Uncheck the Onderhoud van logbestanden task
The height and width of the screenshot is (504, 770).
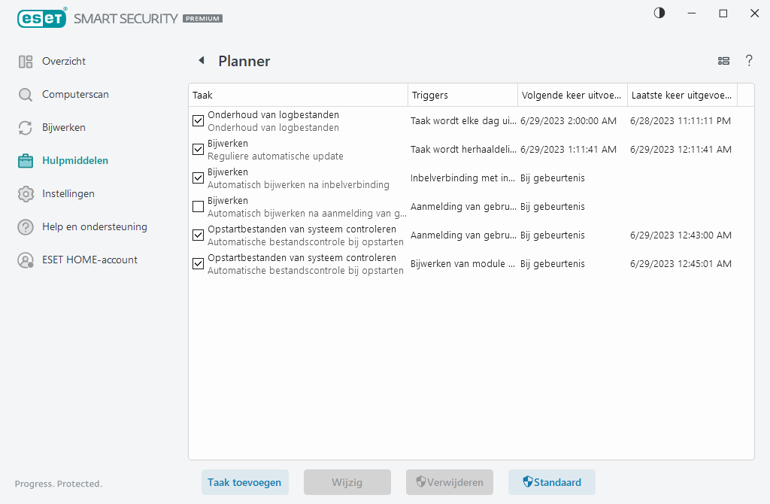(x=198, y=120)
